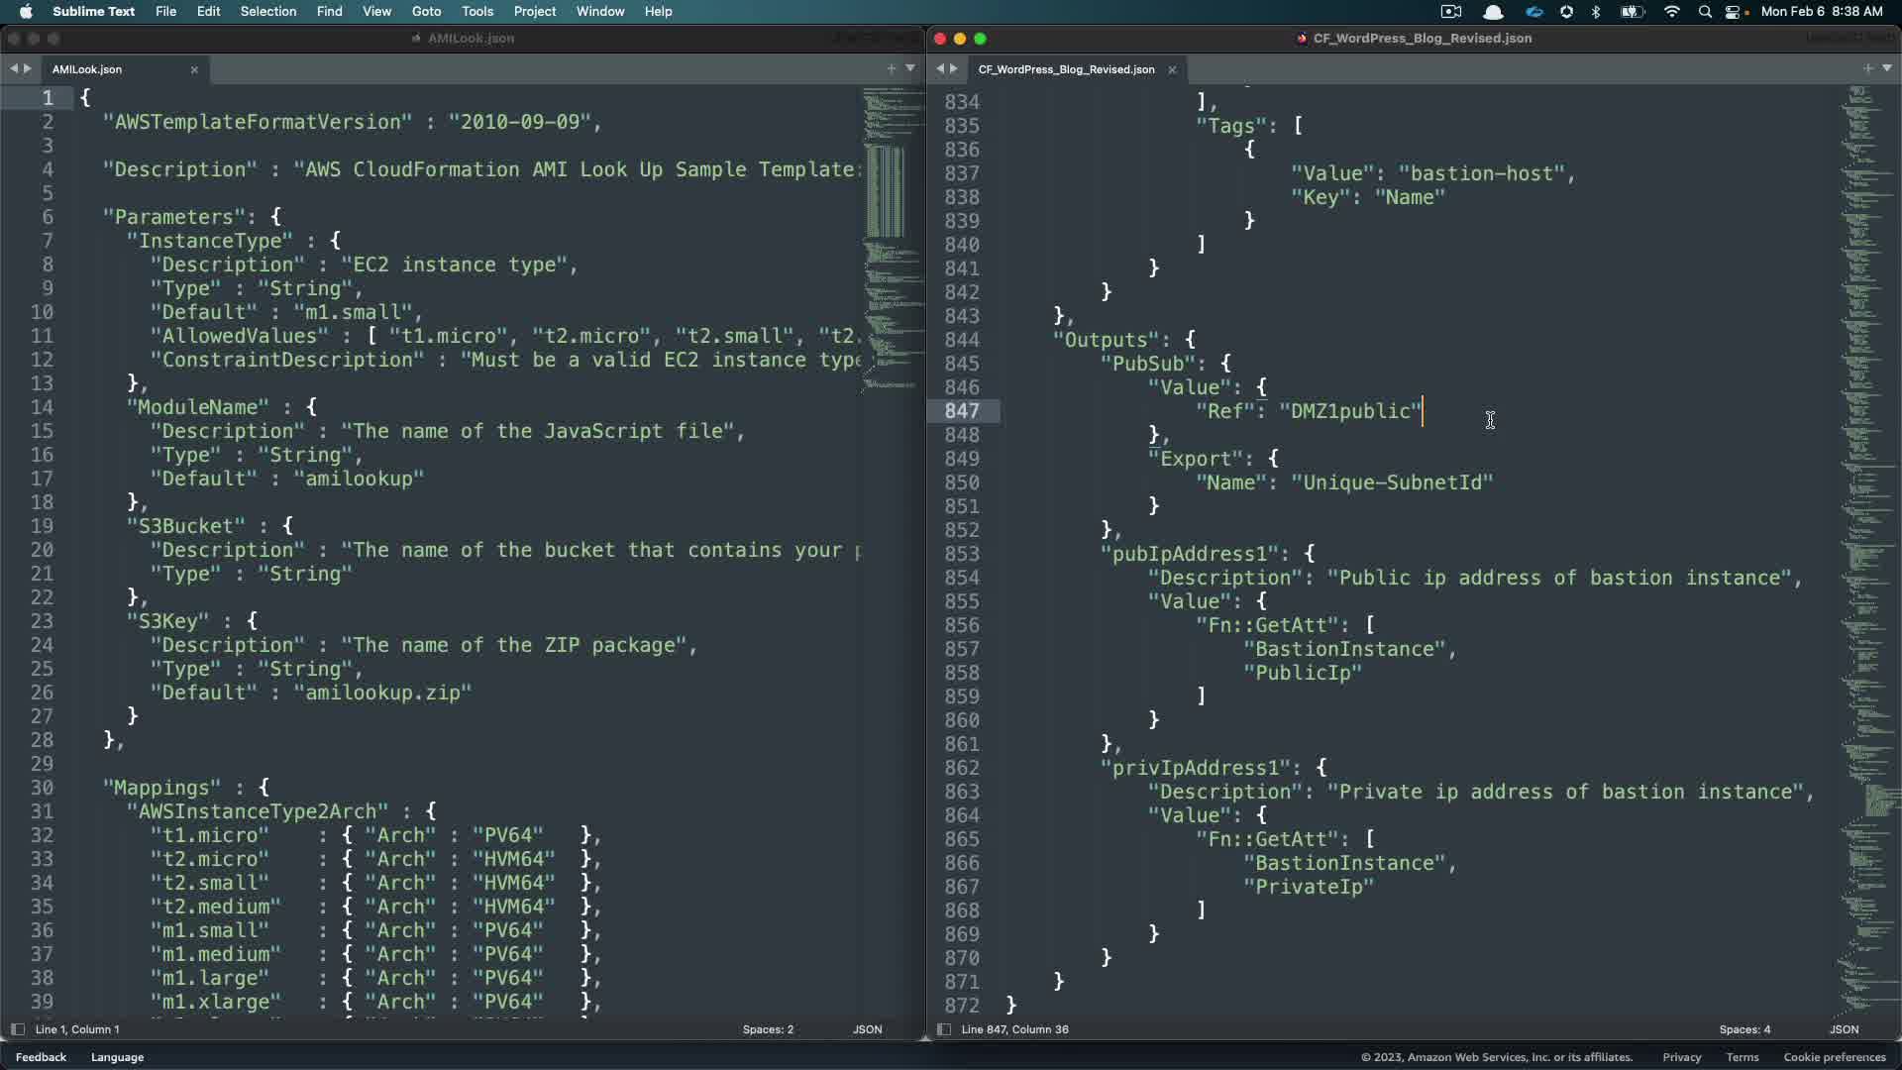Open the Project menu
The width and height of the screenshot is (1902, 1070).
pos(534,11)
